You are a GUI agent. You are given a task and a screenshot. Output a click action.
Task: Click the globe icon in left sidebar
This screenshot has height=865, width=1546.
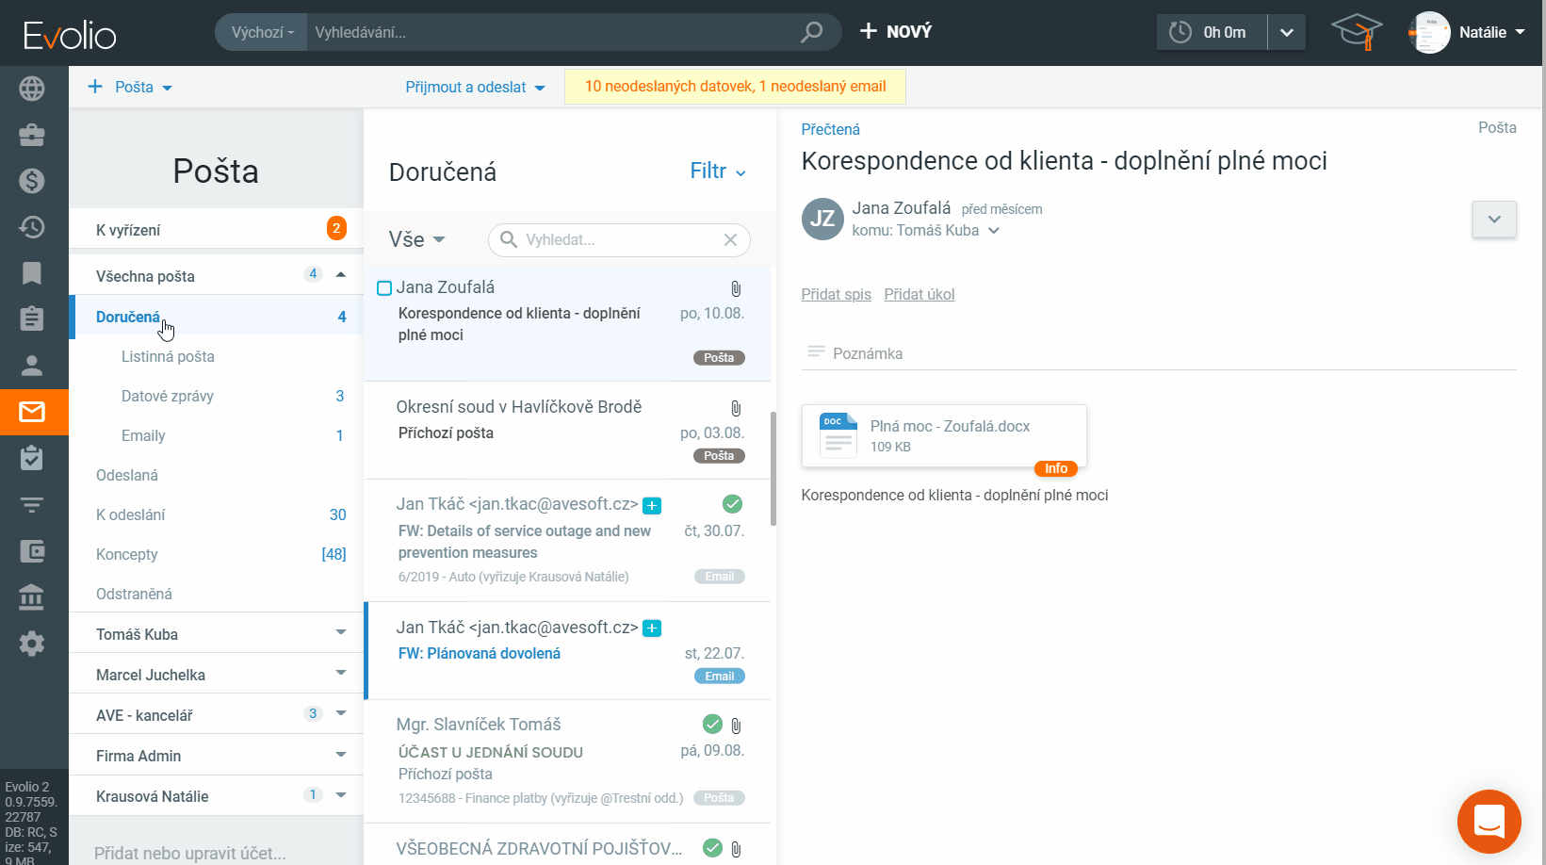pyautogui.click(x=32, y=89)
